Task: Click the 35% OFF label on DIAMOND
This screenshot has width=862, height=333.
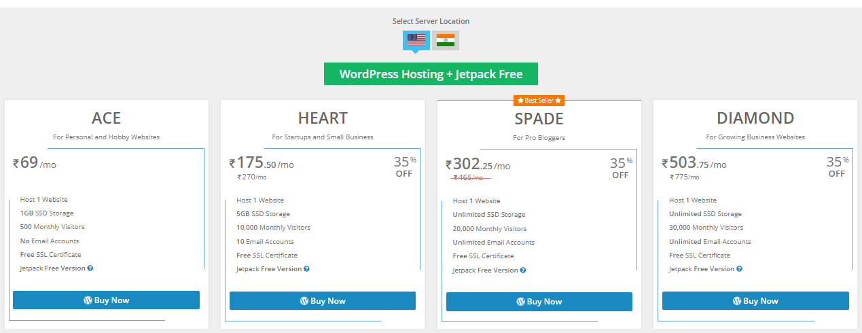Action: tap(838, 166)
